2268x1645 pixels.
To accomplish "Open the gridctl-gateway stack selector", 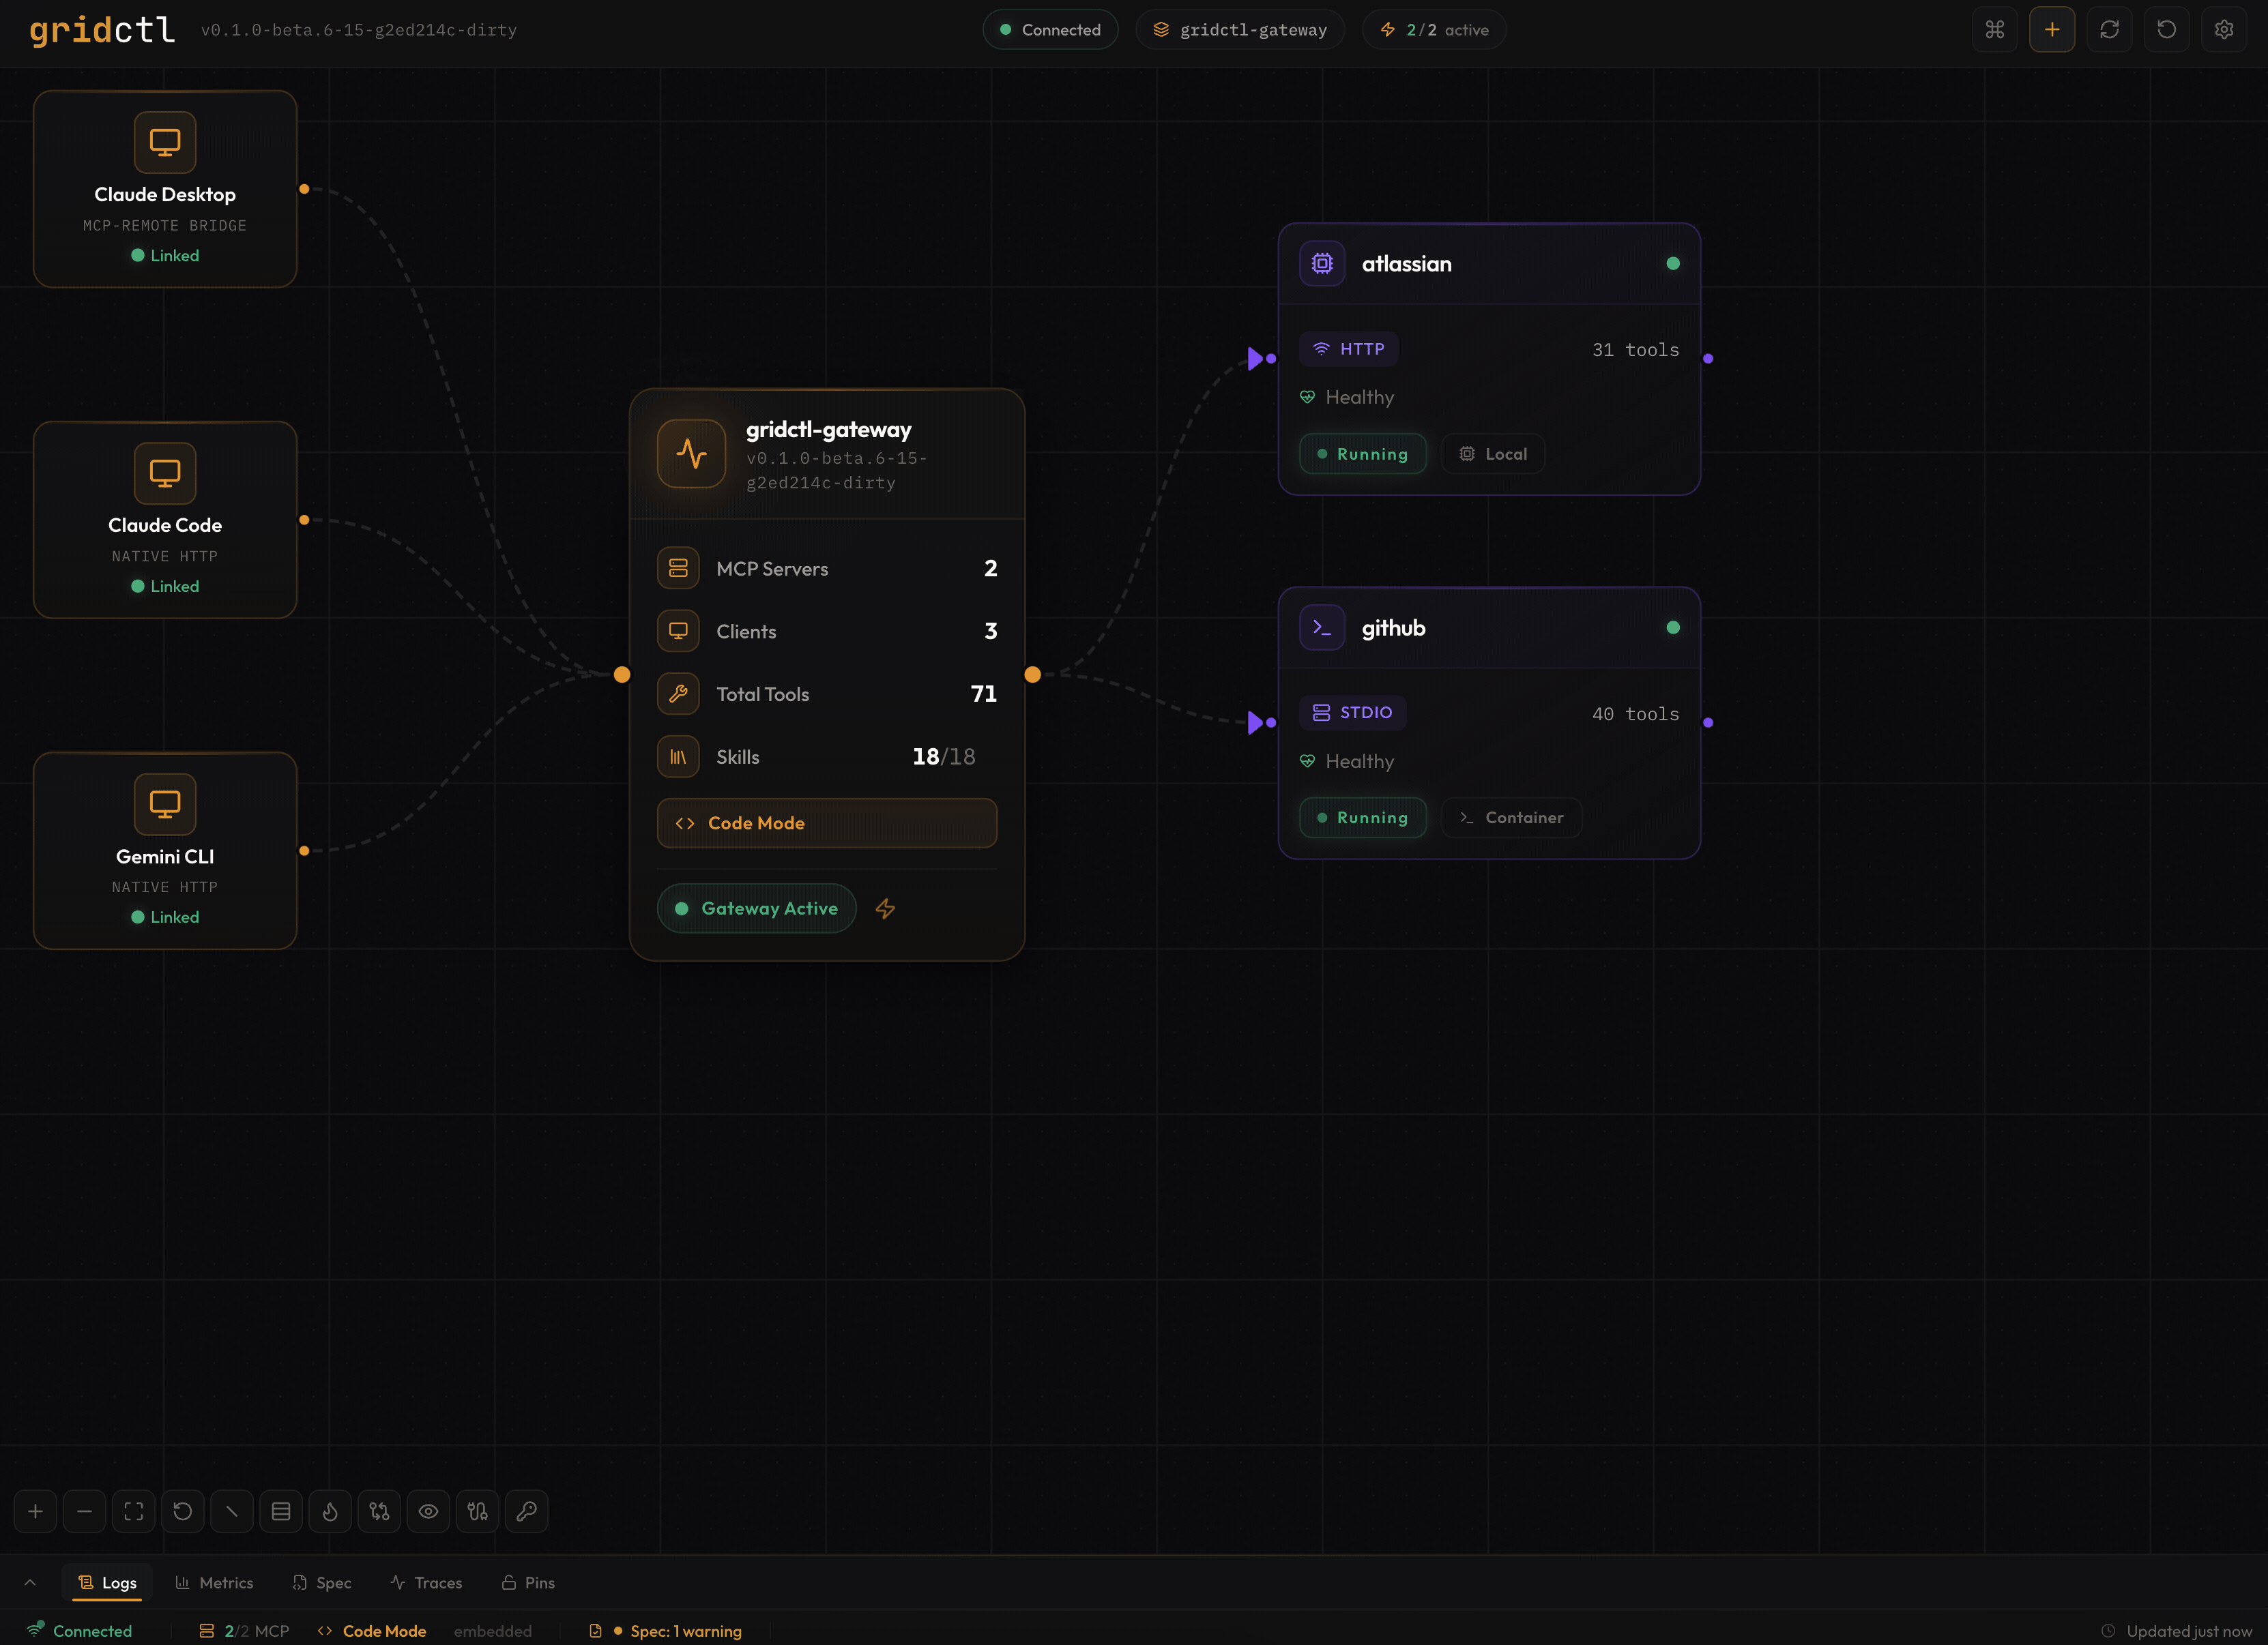I will (1240, 30).
